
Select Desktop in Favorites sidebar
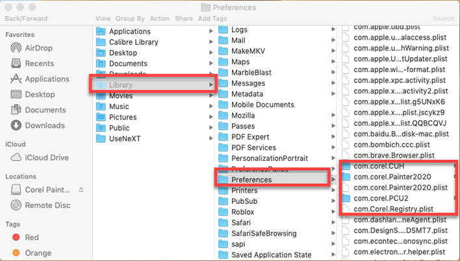(x=32, y=94)
